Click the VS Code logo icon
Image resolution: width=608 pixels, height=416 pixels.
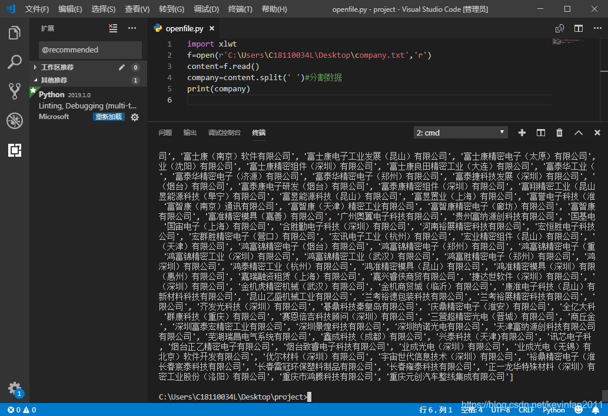(11, 8)
